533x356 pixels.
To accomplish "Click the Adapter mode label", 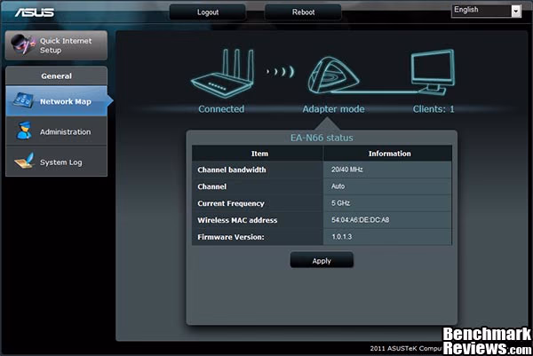I will pos(333,109).
